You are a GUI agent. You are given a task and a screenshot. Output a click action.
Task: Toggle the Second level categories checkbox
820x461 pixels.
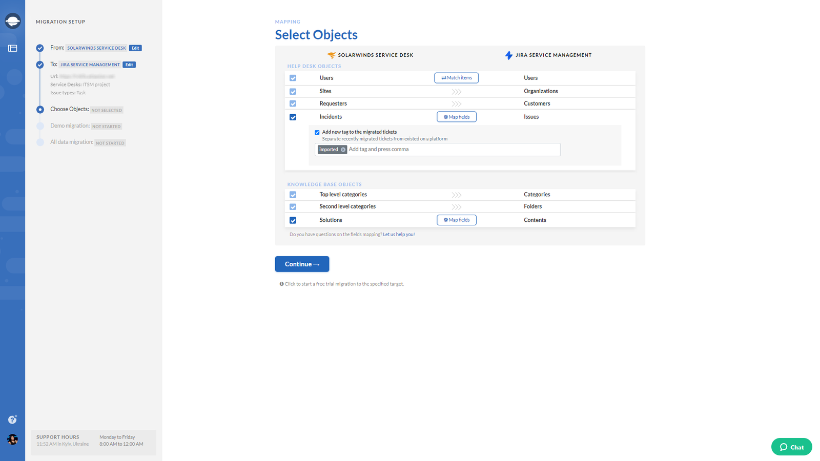coord(293,207)
